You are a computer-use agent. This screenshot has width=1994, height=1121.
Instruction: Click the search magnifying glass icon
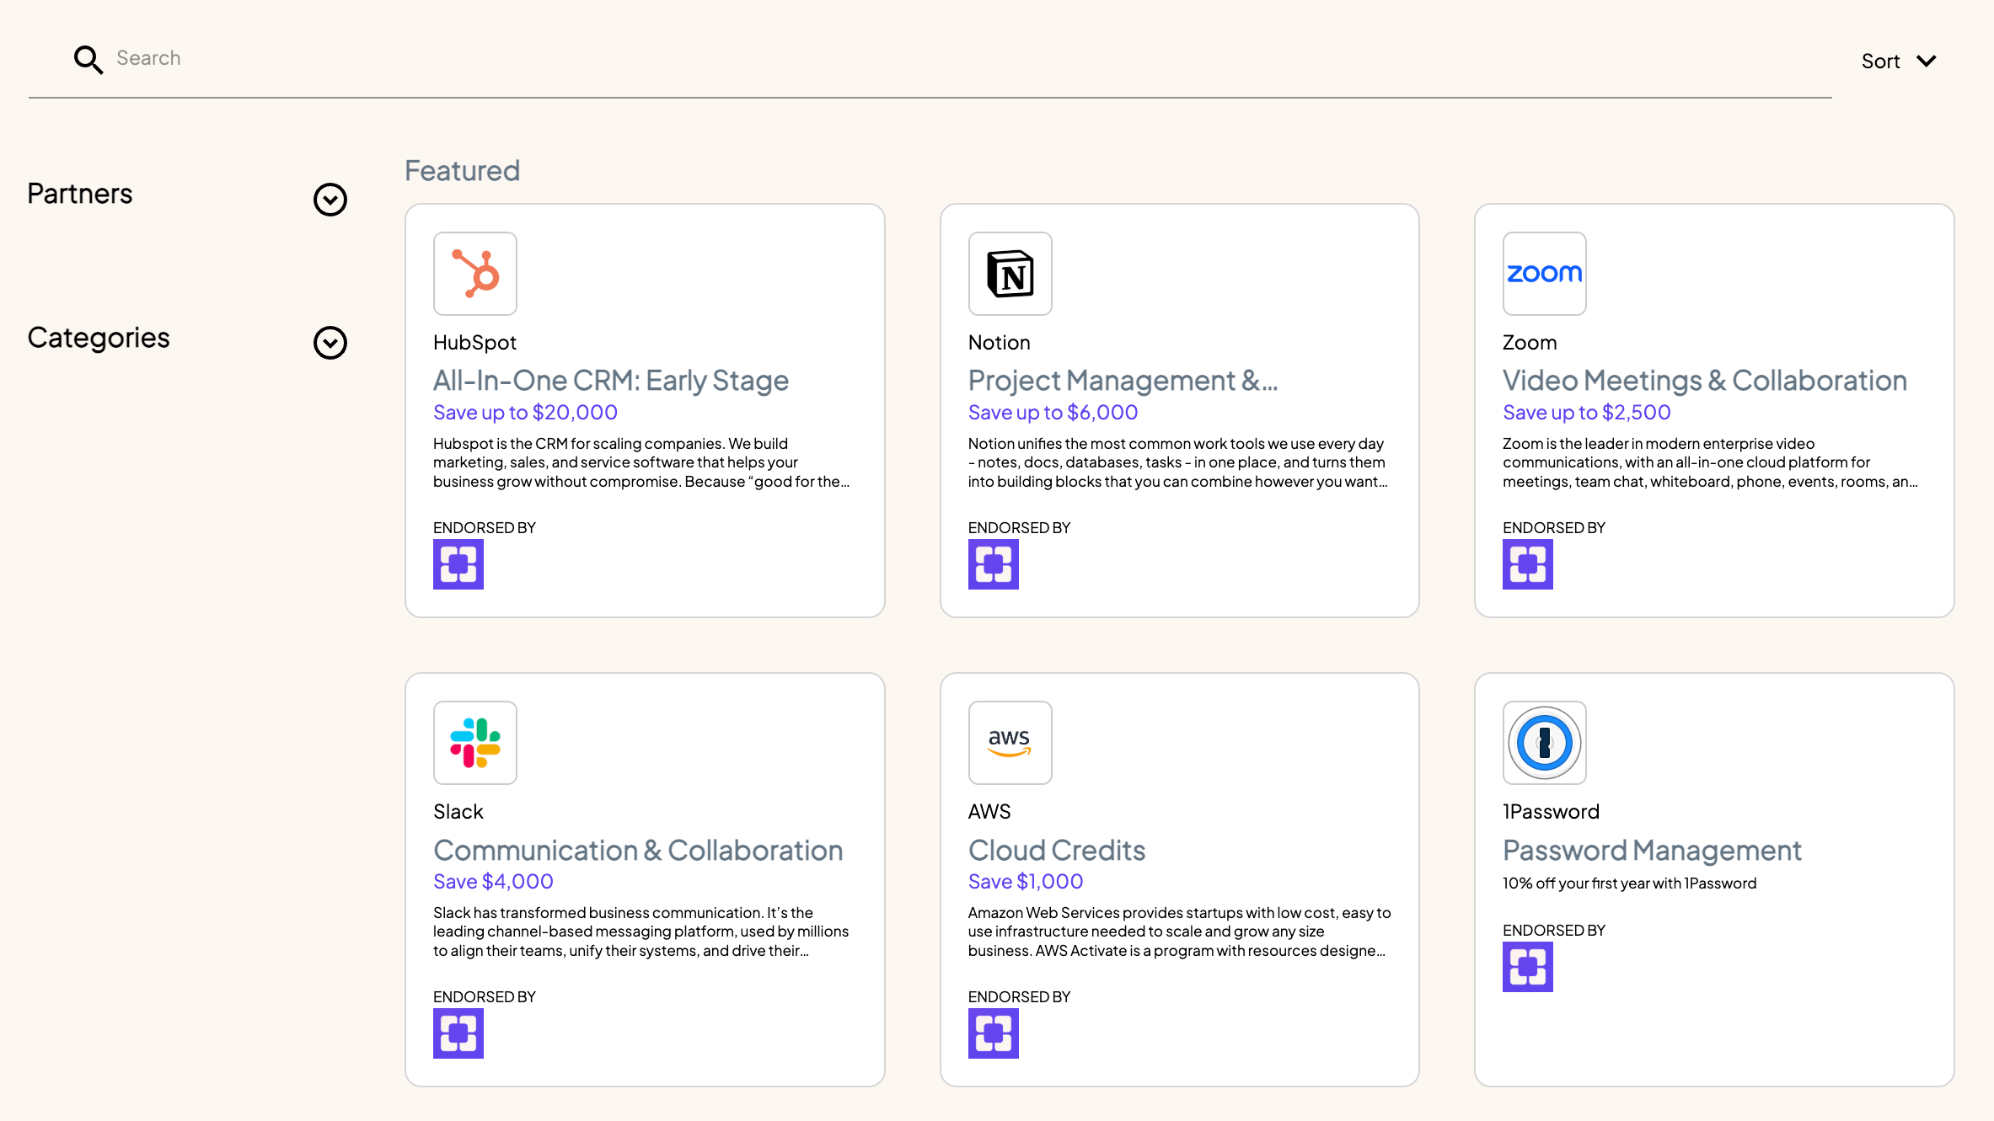[x=88, y=59]
